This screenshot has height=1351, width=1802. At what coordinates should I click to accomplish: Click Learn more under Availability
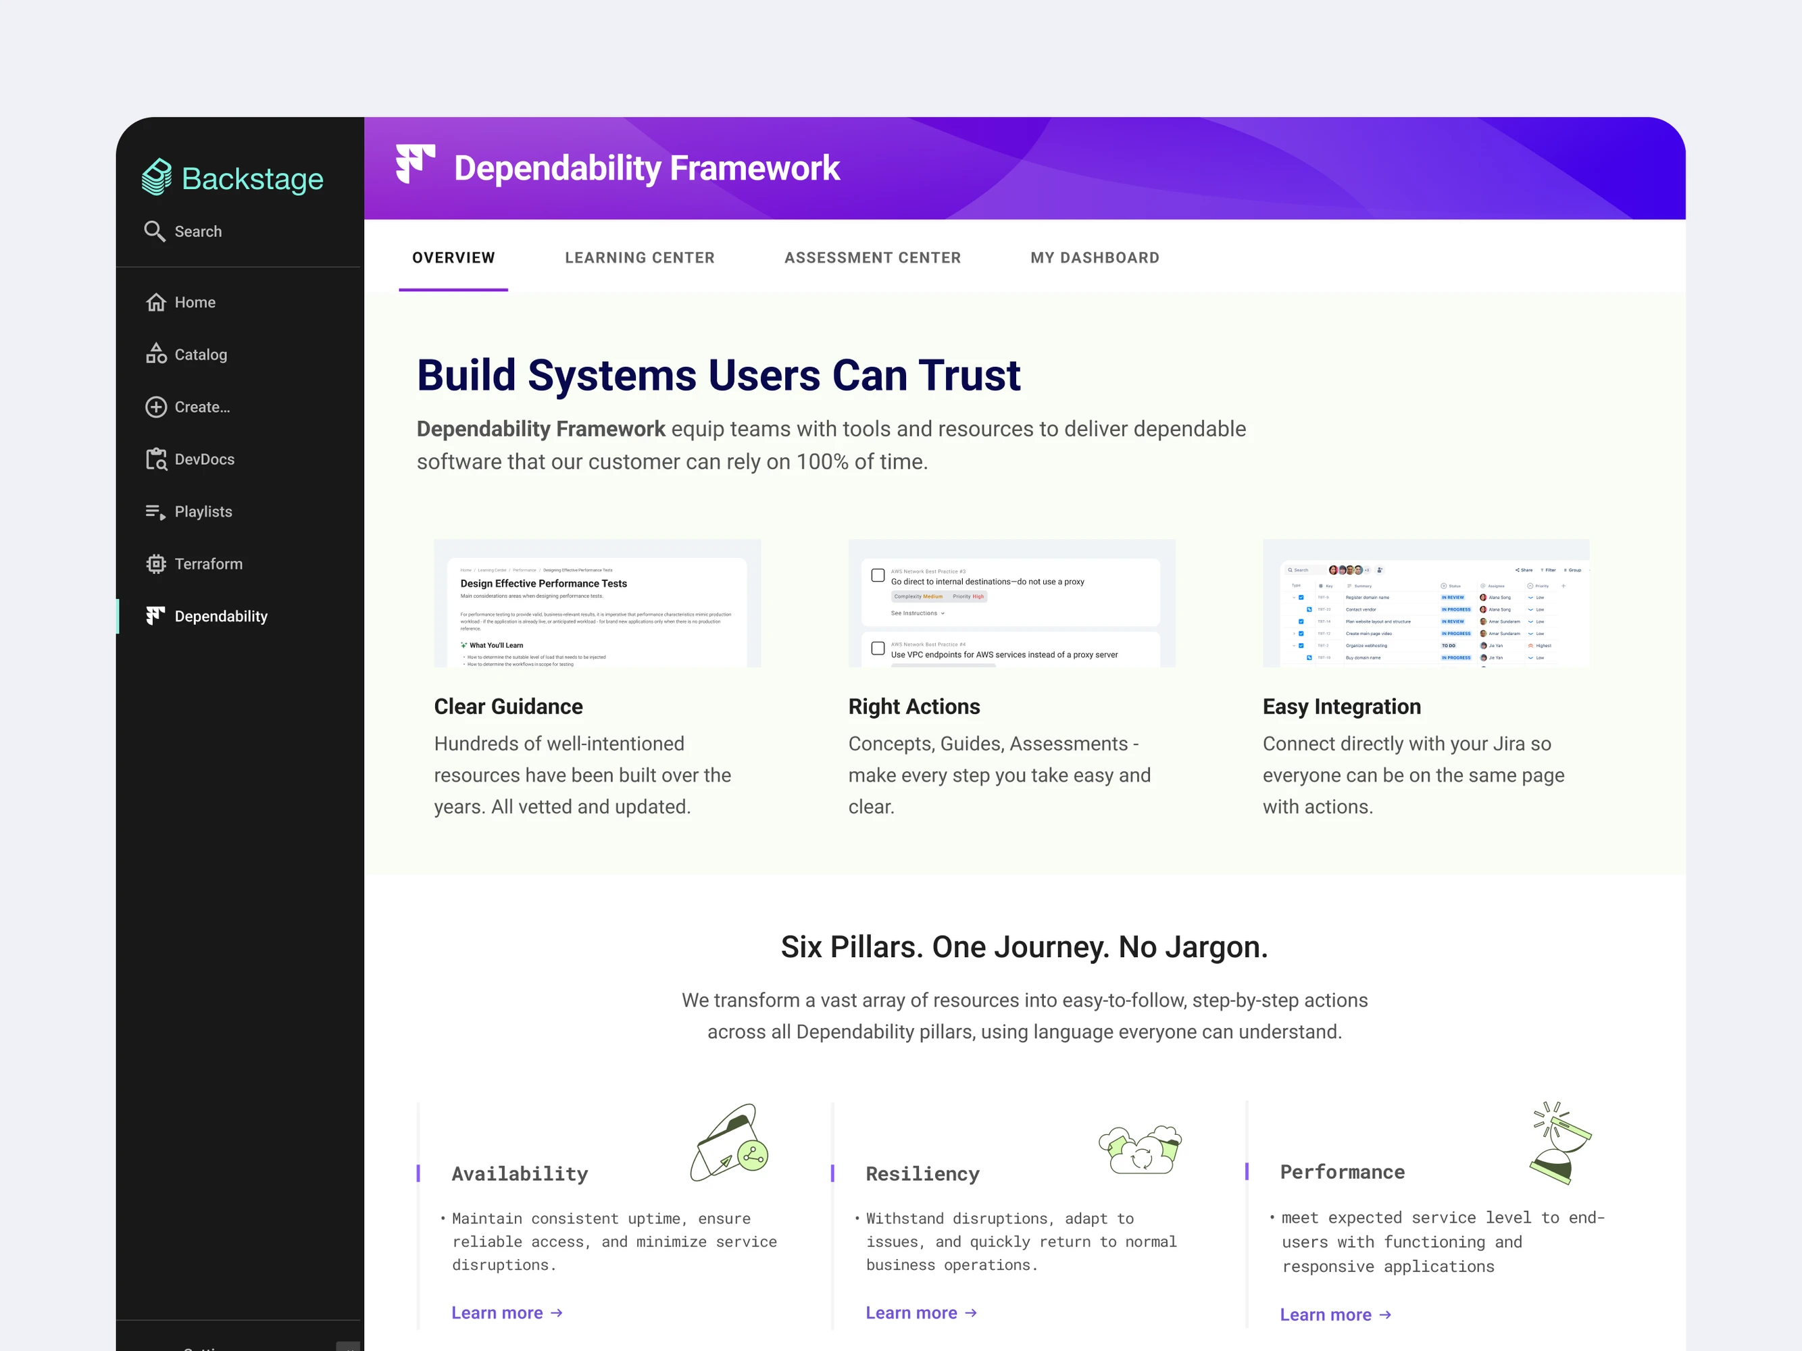point(507,1312)
